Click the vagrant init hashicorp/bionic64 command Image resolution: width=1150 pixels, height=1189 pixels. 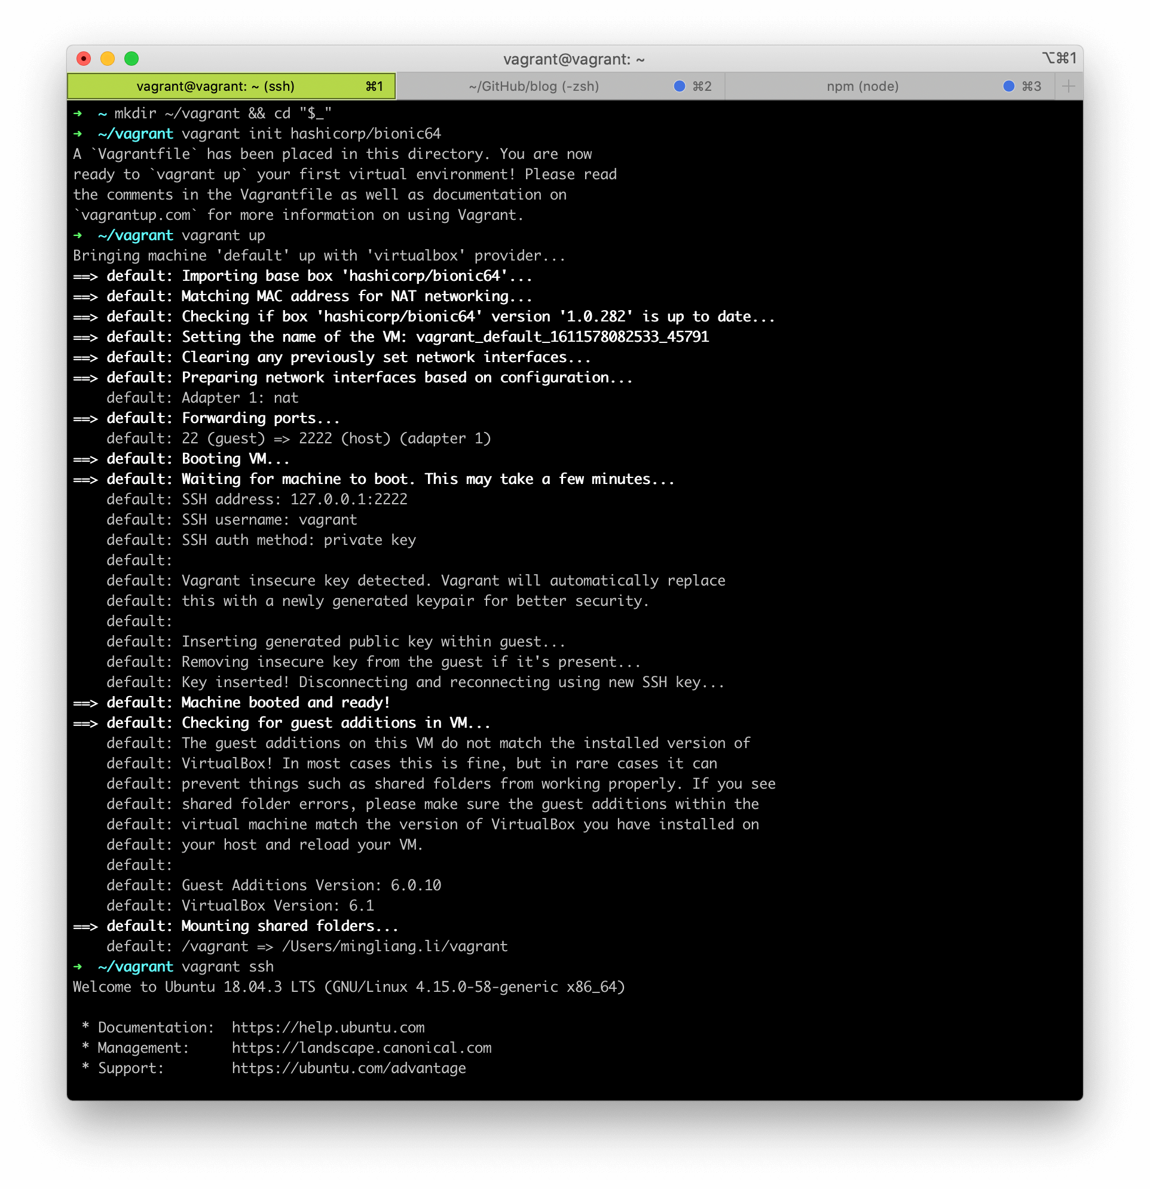click(311, 133)
